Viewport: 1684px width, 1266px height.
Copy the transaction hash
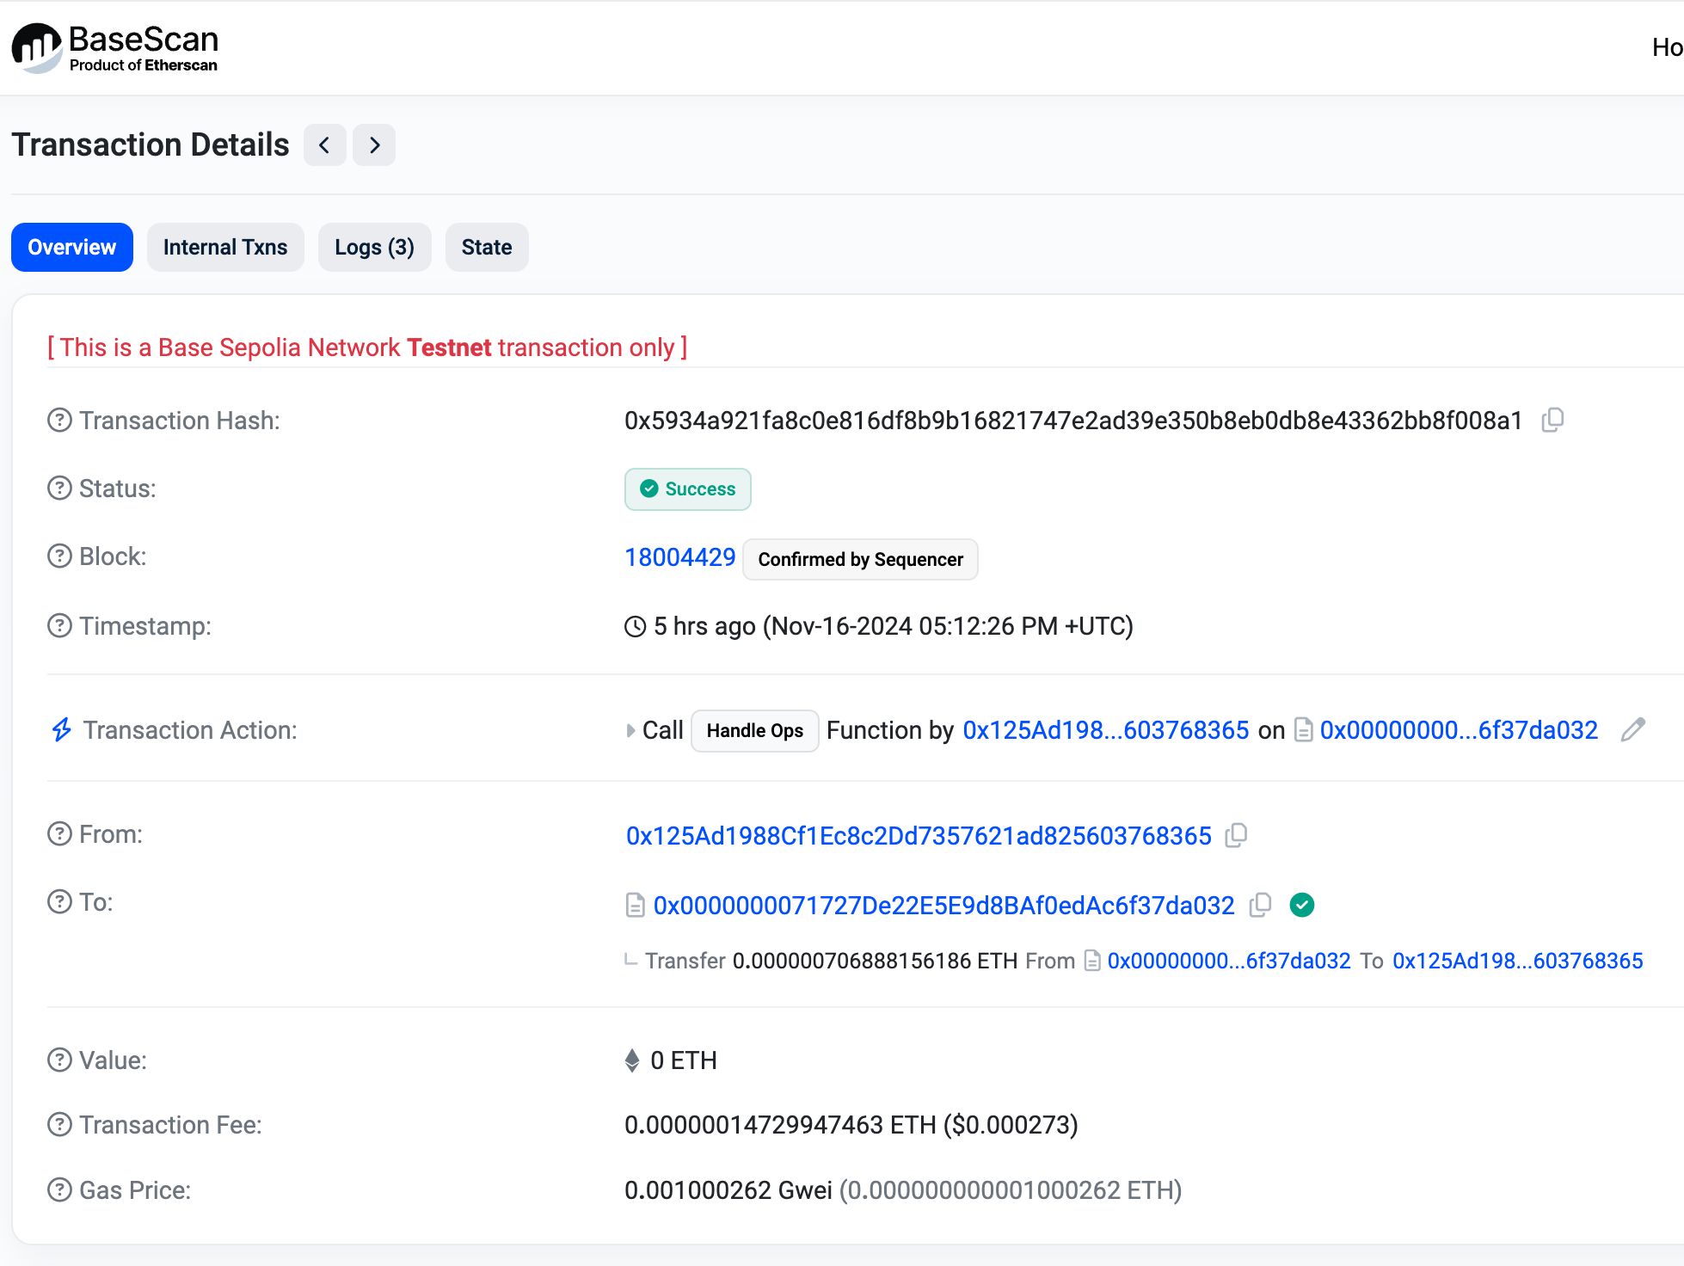tap(1552, 420)
